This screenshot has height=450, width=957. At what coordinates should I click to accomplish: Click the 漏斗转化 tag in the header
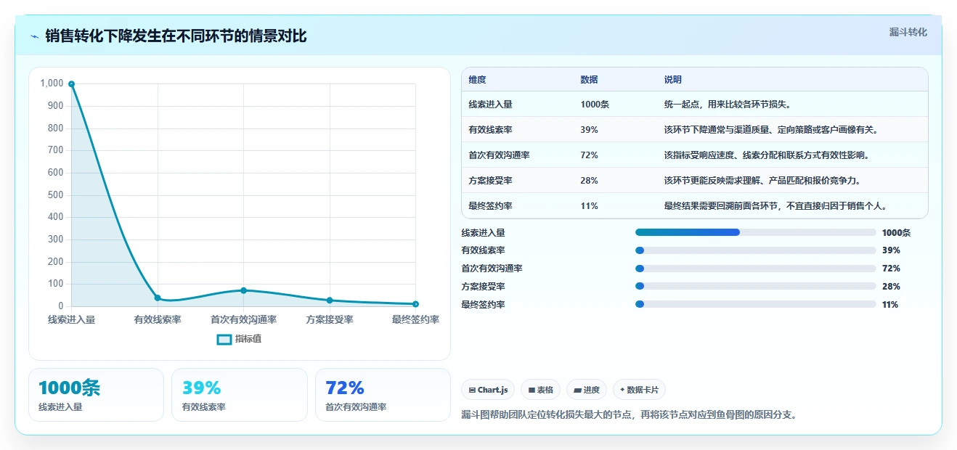(908, 32)
